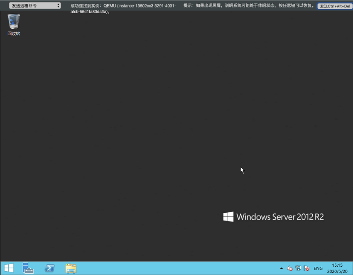Open the Windows Start button
353x275 pixels.
pyautogui.click(x=9, y=268)
